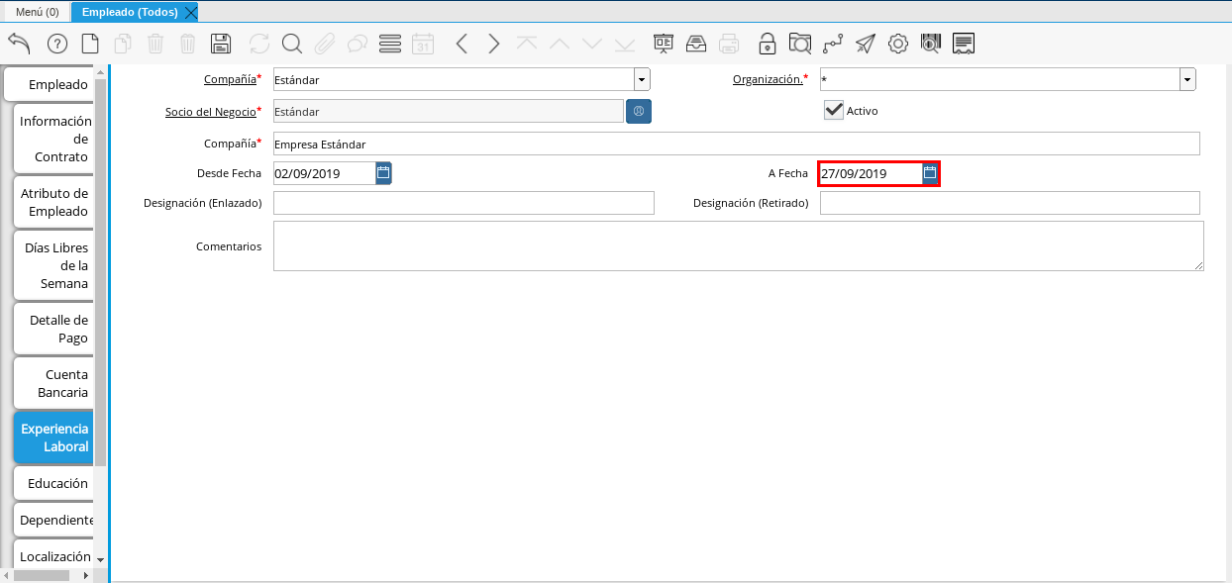
Task: Click the first delete trash icon
Action: (x=155, y=44)
